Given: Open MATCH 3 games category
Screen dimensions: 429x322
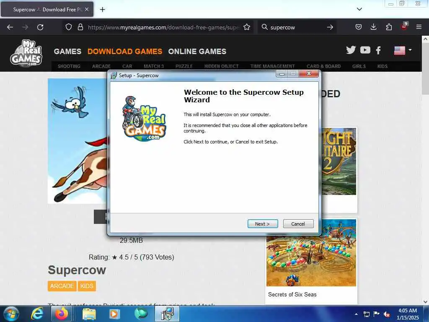Looking at the screenshot, I should click(154, 66).
